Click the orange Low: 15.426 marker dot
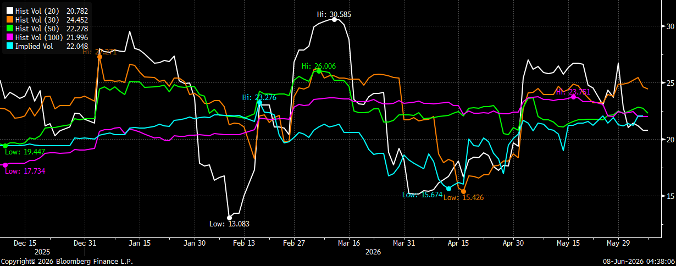 pos(463,191)
